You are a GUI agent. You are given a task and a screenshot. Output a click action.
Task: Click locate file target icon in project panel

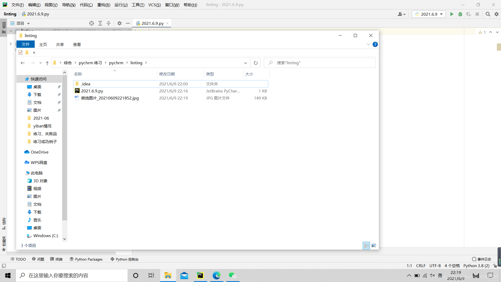click(x=92, y=23)
